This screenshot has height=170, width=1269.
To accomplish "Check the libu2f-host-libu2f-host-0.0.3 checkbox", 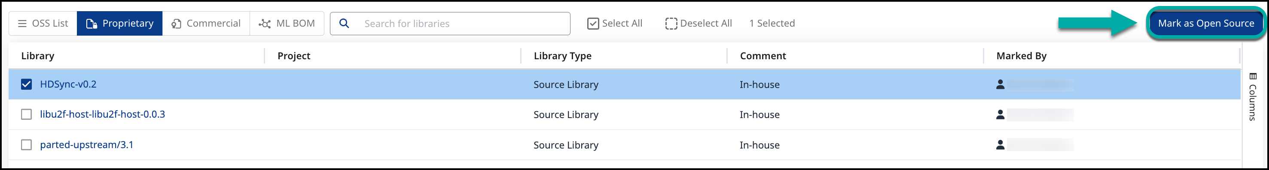I will [x=26, y=114].
